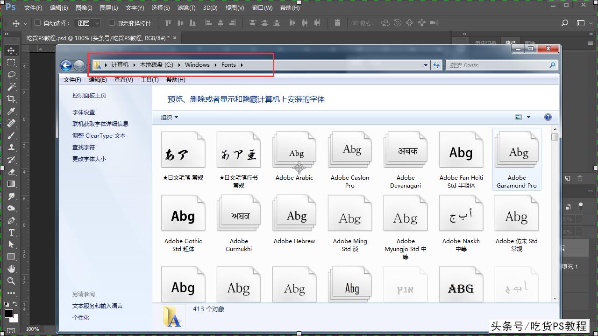Select the Adobe Caslon Pro font thumbnail

coord(350,159)
